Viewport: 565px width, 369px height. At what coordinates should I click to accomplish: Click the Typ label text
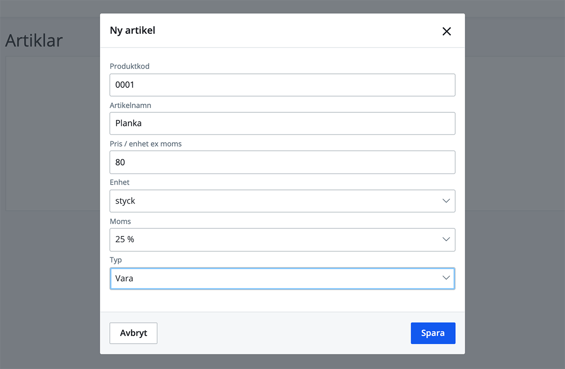[116, 259]
